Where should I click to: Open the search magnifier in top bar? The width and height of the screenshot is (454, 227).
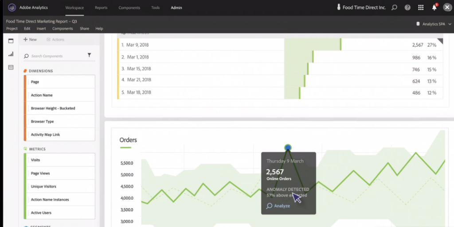394,8
